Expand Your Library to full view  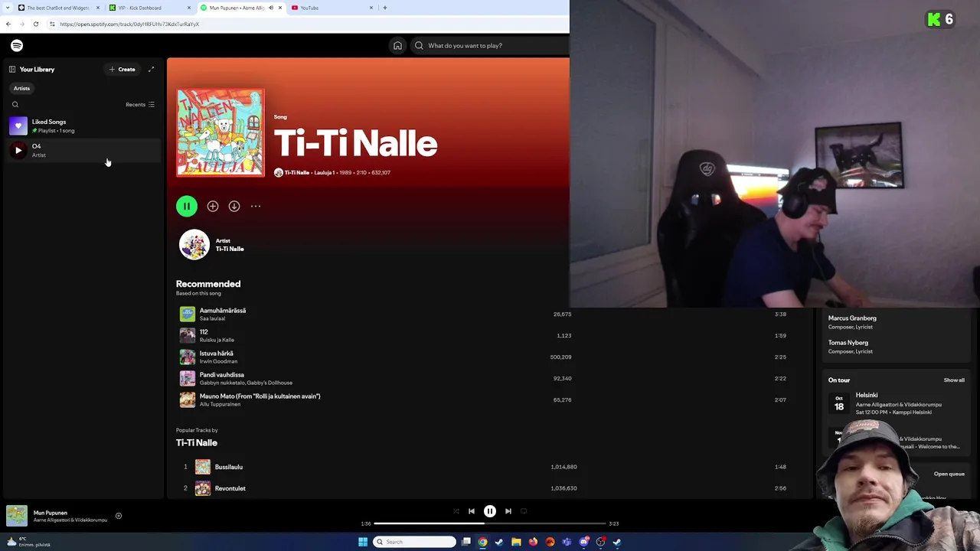pyautogui.click(x=151, y=70)
